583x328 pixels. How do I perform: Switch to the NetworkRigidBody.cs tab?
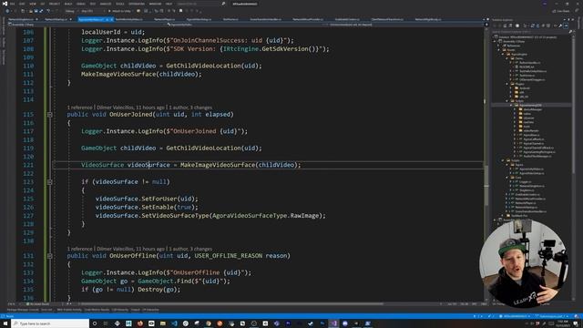point(428,19)
